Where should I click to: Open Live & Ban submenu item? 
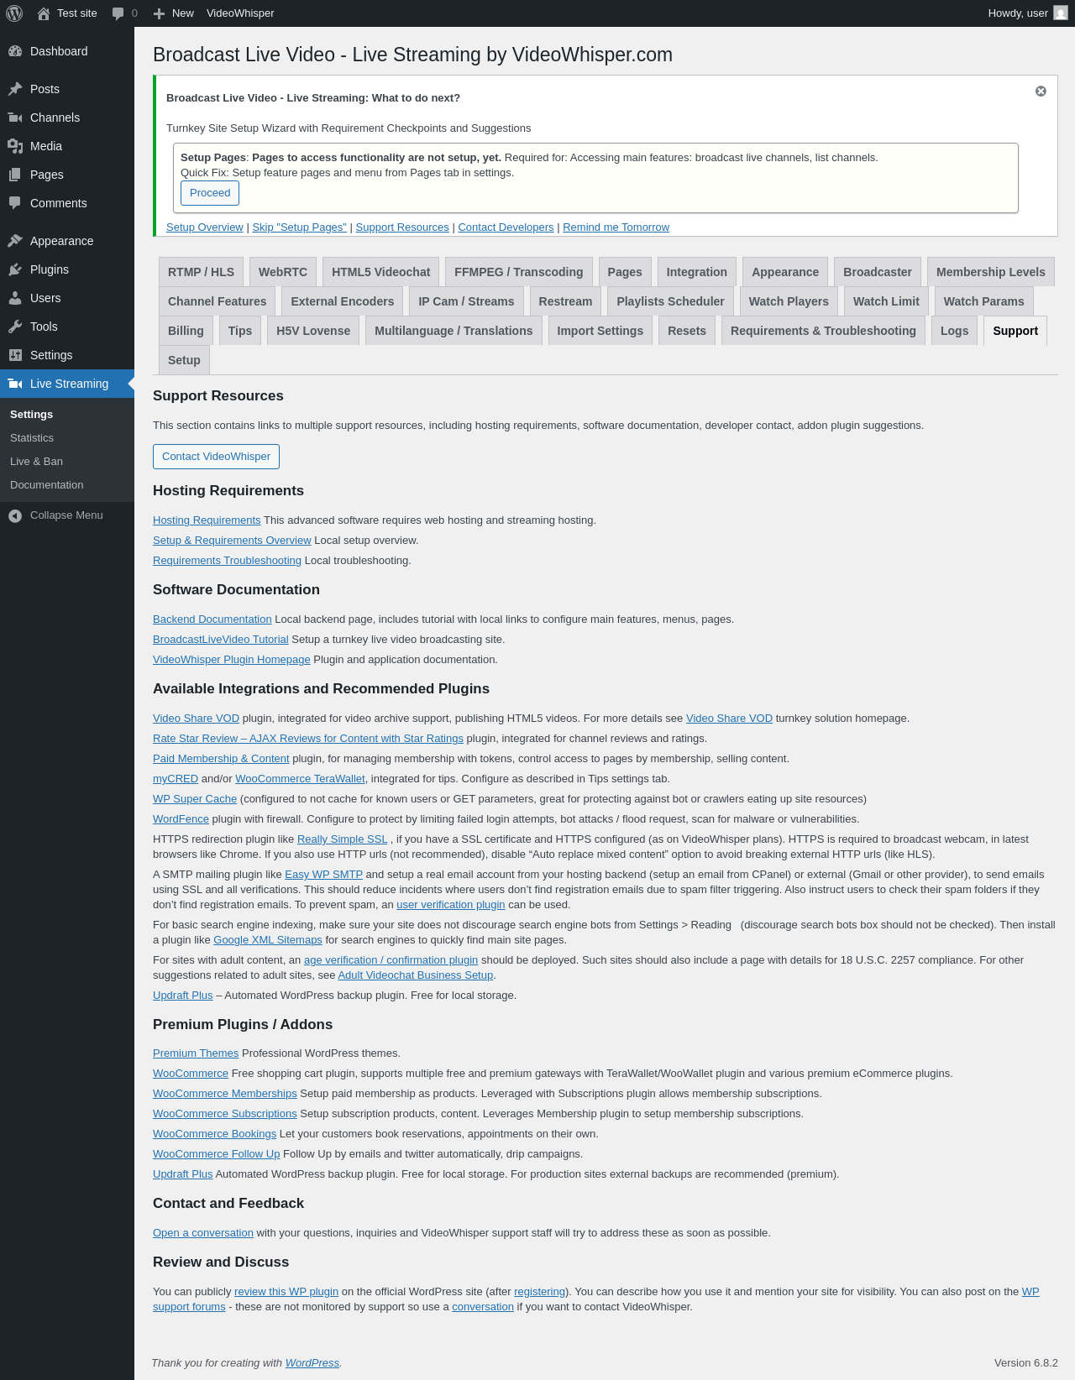point(36,462)
